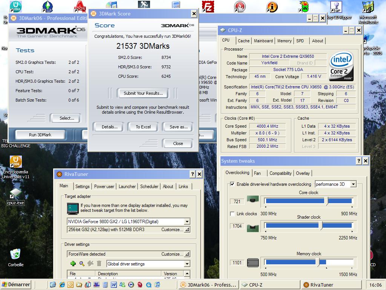386x290 pixels.
Task: Open the FileZilla desktop shortcut
Action: (x=208, y=6)
